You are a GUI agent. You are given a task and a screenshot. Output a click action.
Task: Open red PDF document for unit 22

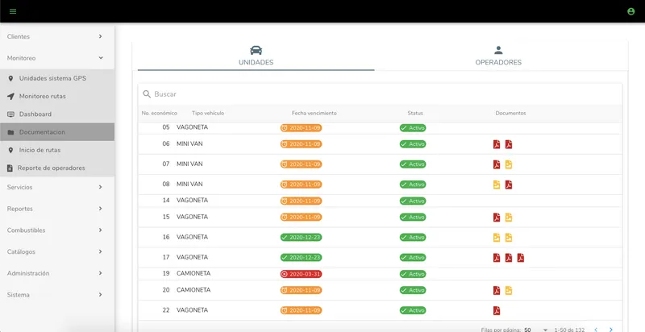click(x=497, y=310)
